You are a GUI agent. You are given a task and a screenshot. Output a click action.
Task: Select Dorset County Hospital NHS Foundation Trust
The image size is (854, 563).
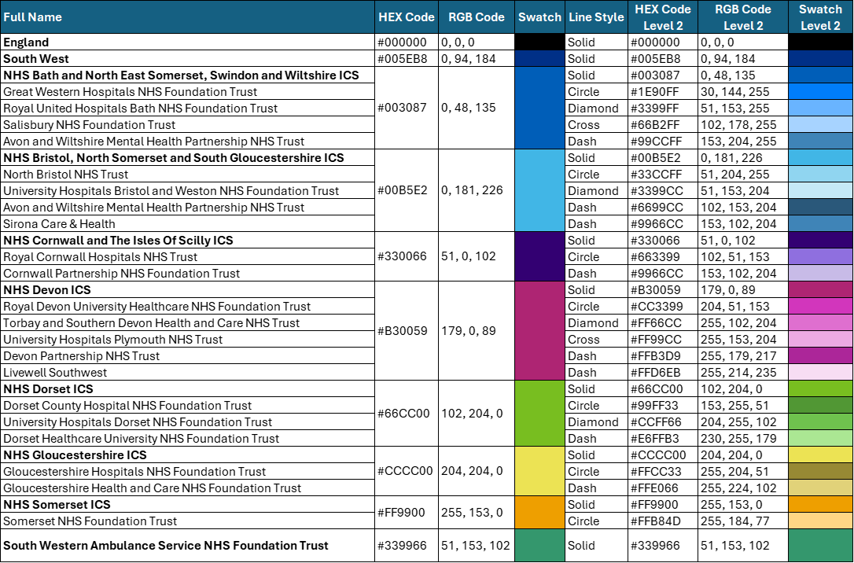[187, 405]
